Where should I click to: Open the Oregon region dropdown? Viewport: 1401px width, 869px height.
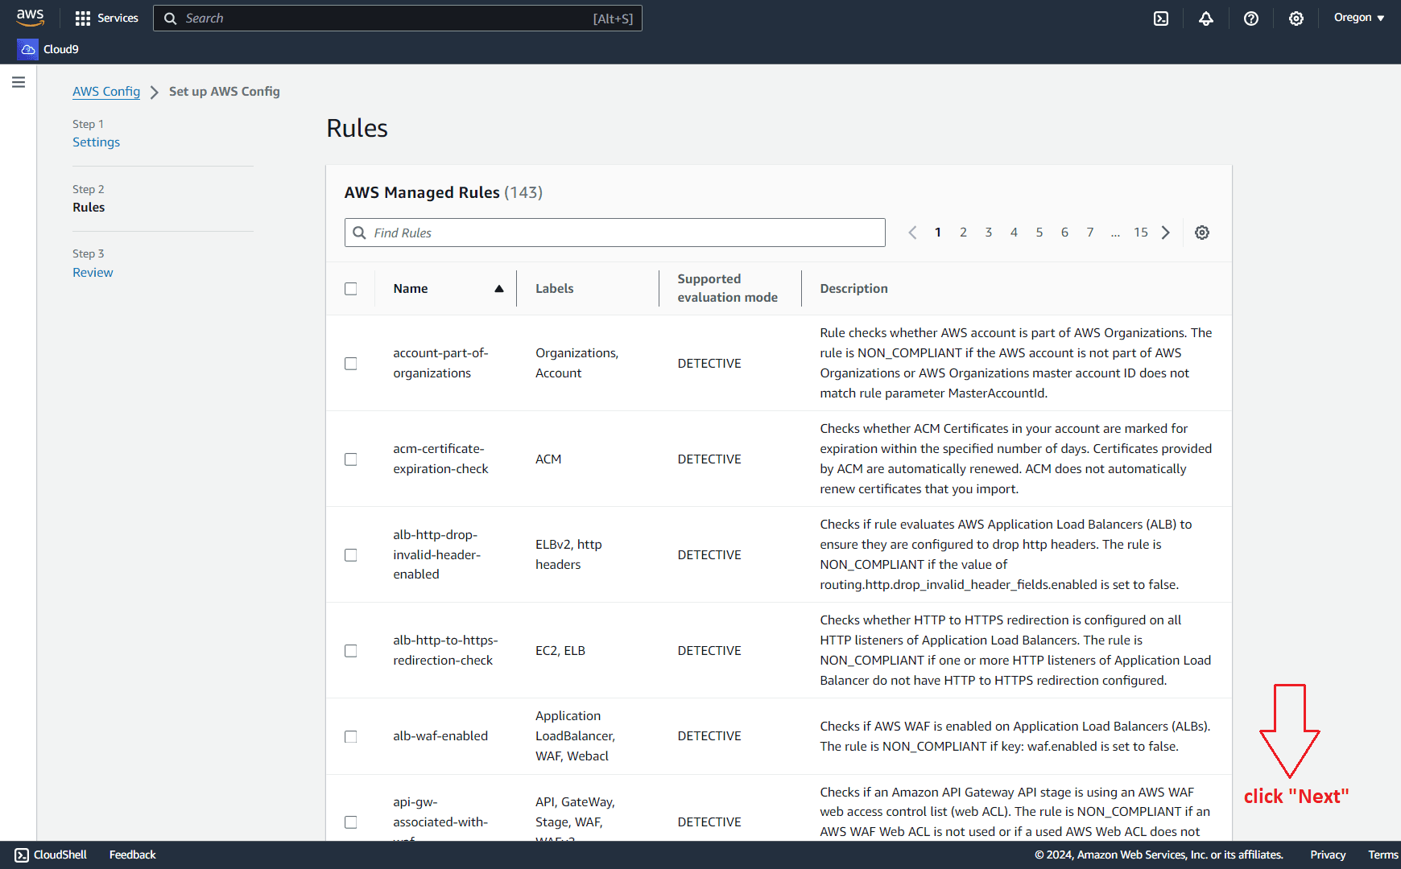click(1359, 18)
